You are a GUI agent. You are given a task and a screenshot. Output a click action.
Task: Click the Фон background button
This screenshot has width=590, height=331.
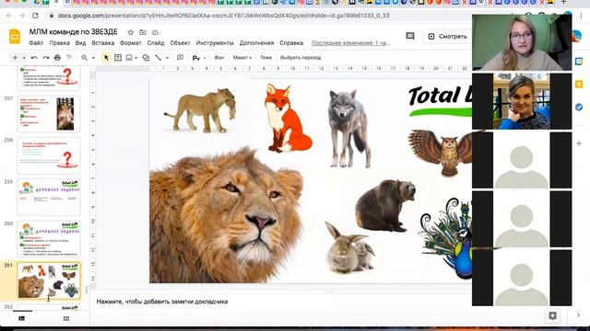219,57
